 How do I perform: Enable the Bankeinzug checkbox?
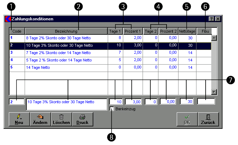pos(112,109)
